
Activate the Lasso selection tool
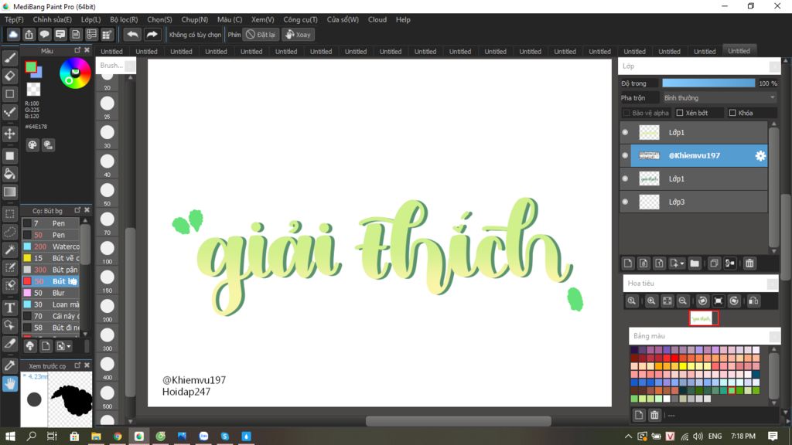[9, 232]
